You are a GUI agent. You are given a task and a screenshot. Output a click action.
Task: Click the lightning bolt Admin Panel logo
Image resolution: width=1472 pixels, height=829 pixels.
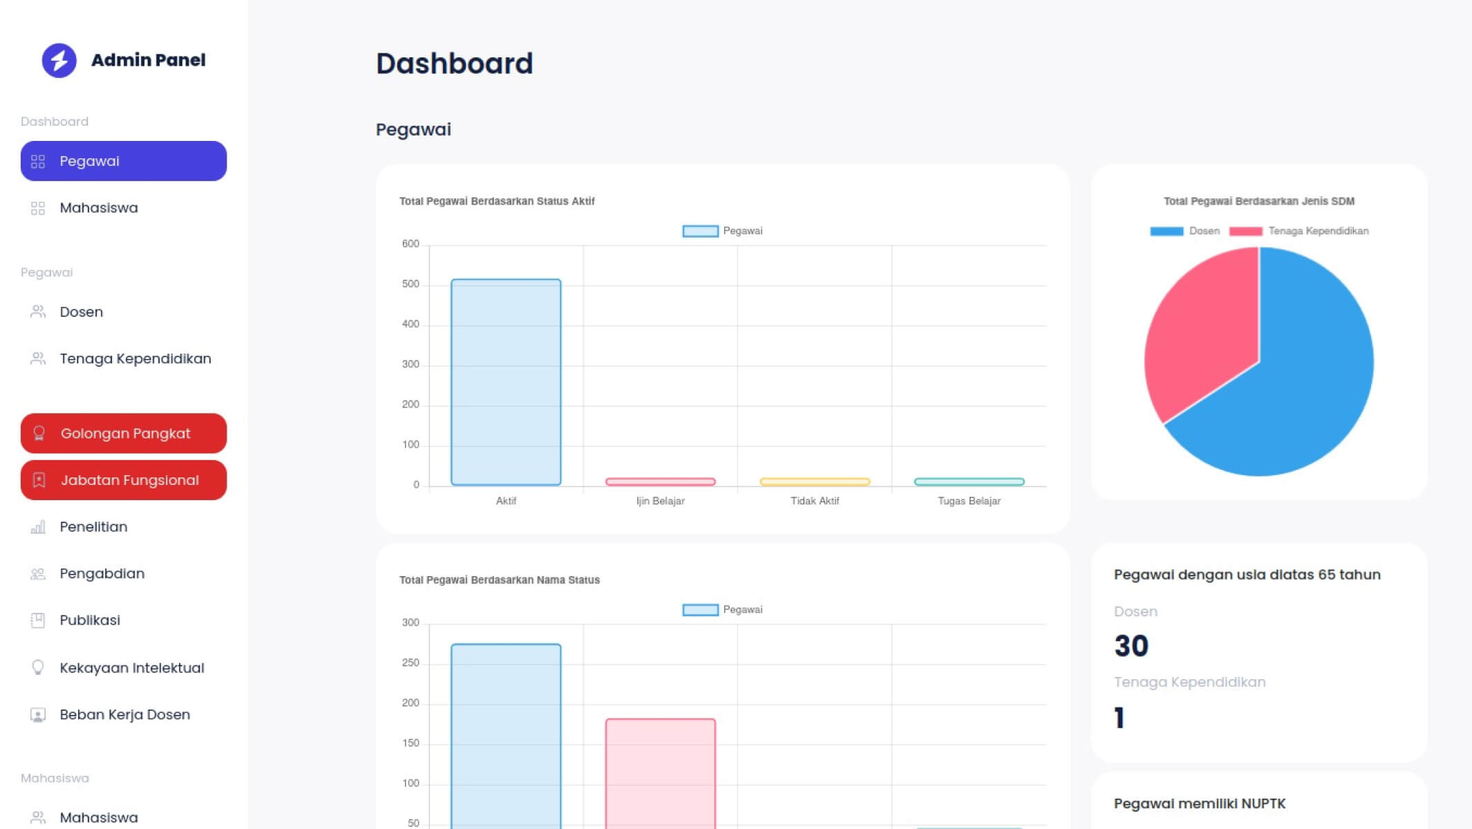[59, 61]
